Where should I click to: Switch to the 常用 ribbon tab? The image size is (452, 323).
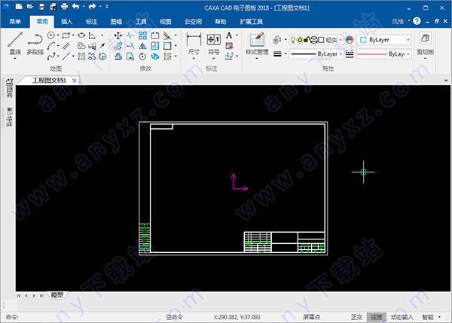tap(42, 22)
